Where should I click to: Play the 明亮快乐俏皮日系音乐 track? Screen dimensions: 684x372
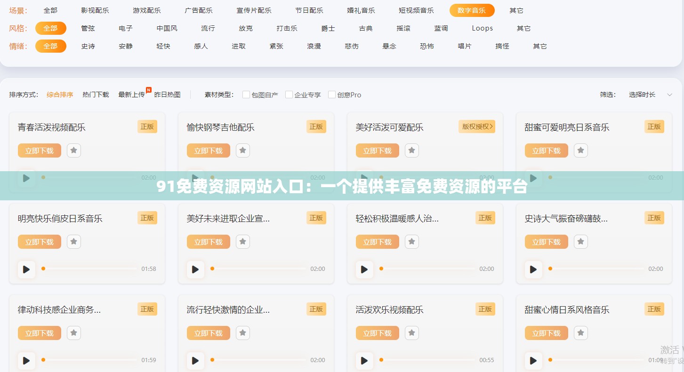tap(26, 269)
